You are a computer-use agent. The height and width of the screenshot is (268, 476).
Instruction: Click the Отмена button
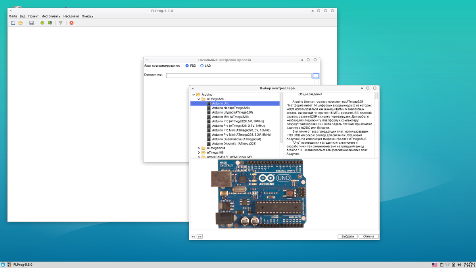coord(369,236)
